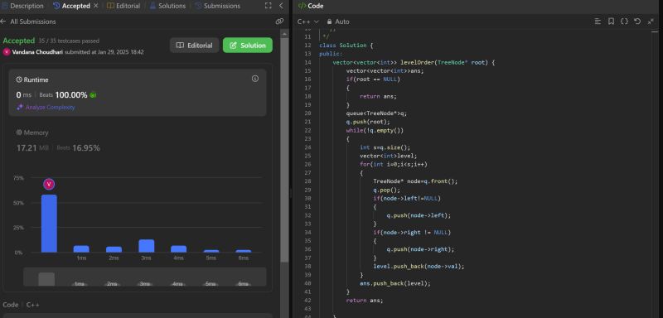Copy the submission link icon

click(279, 21)
